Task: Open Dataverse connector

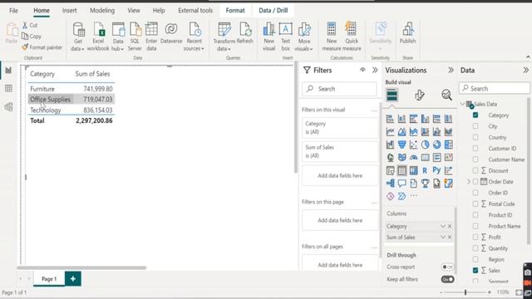Action: tap(171, 33)
